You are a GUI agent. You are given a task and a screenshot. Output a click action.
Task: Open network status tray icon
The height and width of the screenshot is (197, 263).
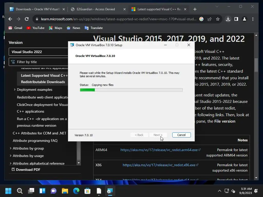tap(227, 191)
